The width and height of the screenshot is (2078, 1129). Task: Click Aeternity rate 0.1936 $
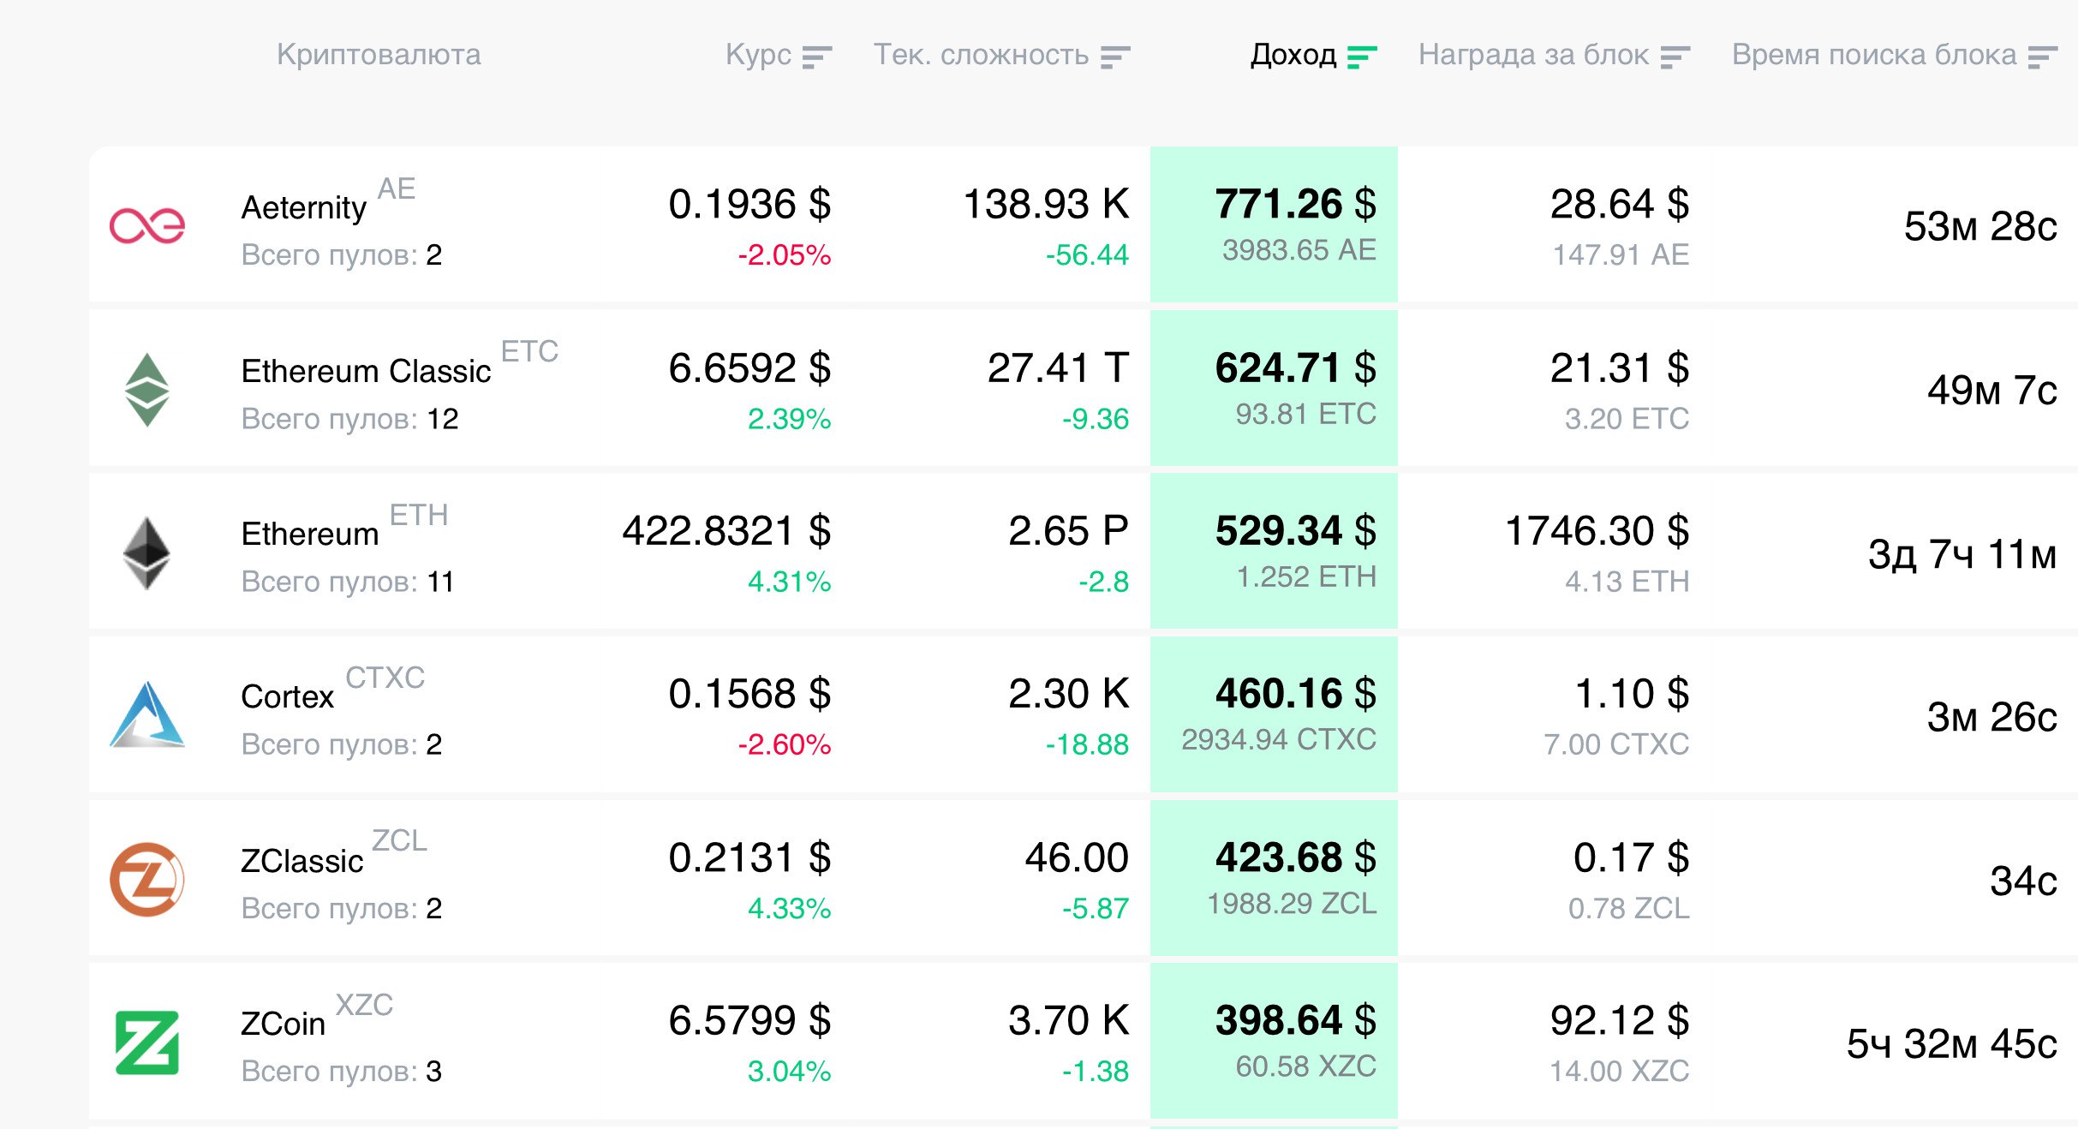tap(749, 205)
